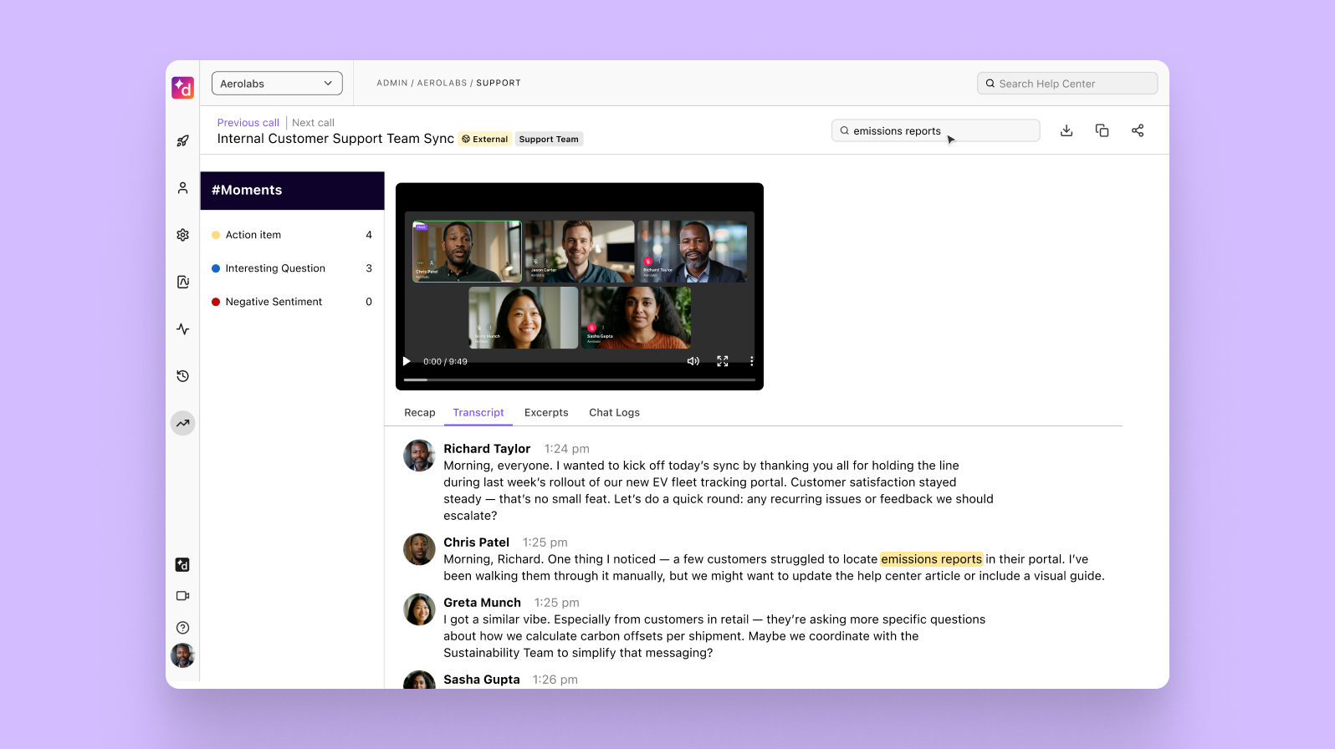Click Richard Taylor's video tile
Screen dimensions: 1335x749
click(693, 252)
